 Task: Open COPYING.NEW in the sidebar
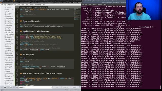[10, 36]
